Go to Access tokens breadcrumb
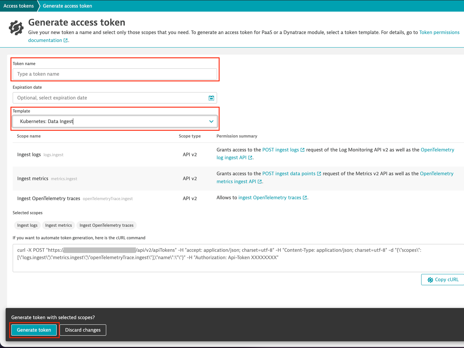Image resolution: width=464 pixels, height=348 pixels. 19,6
